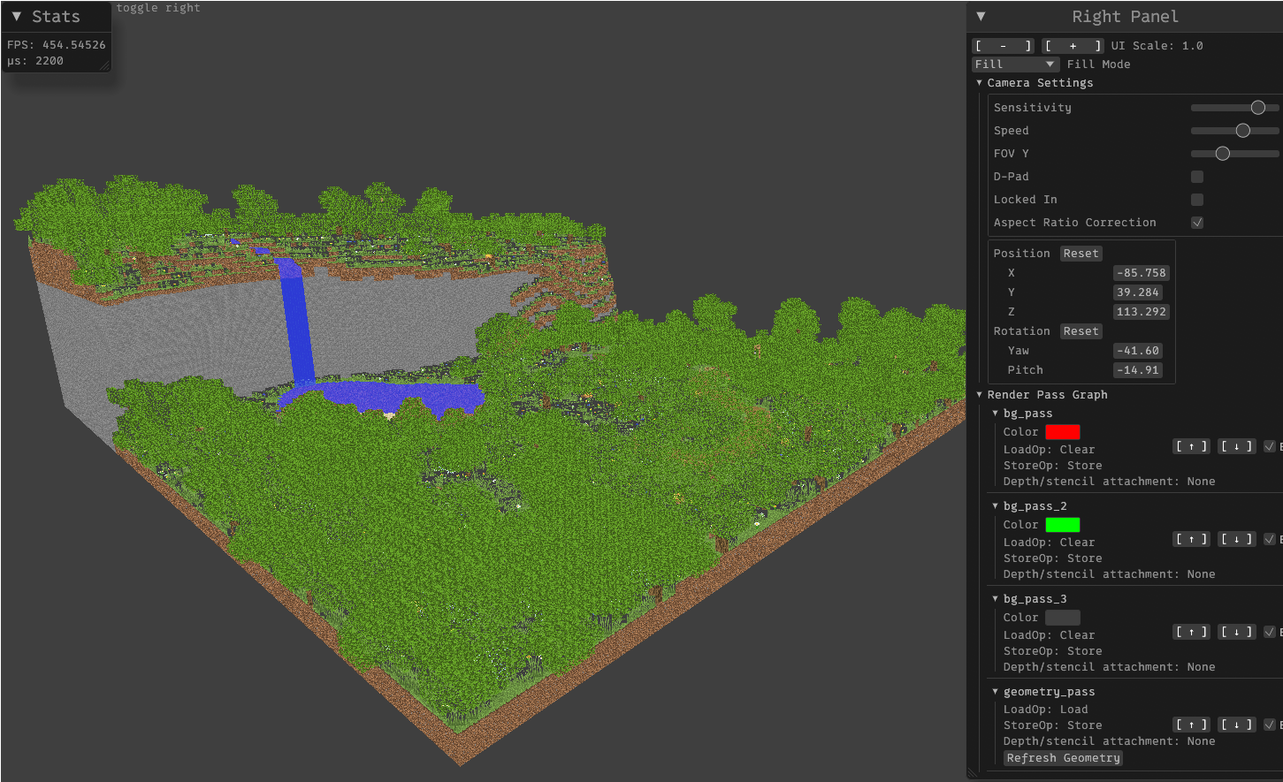Click the Pitch value field
This screenshot has height=782, width=1283.
1137,369
